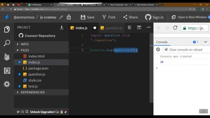210x118 pixels.
Task: Toggle Clear console on reload checkbox
Action: pyautogui.click(x=166, y=49)
